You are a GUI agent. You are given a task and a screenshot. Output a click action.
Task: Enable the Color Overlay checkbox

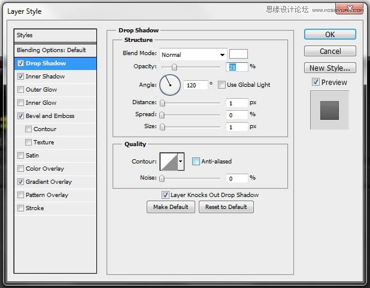pyautogui.click(x=20, y=169)
